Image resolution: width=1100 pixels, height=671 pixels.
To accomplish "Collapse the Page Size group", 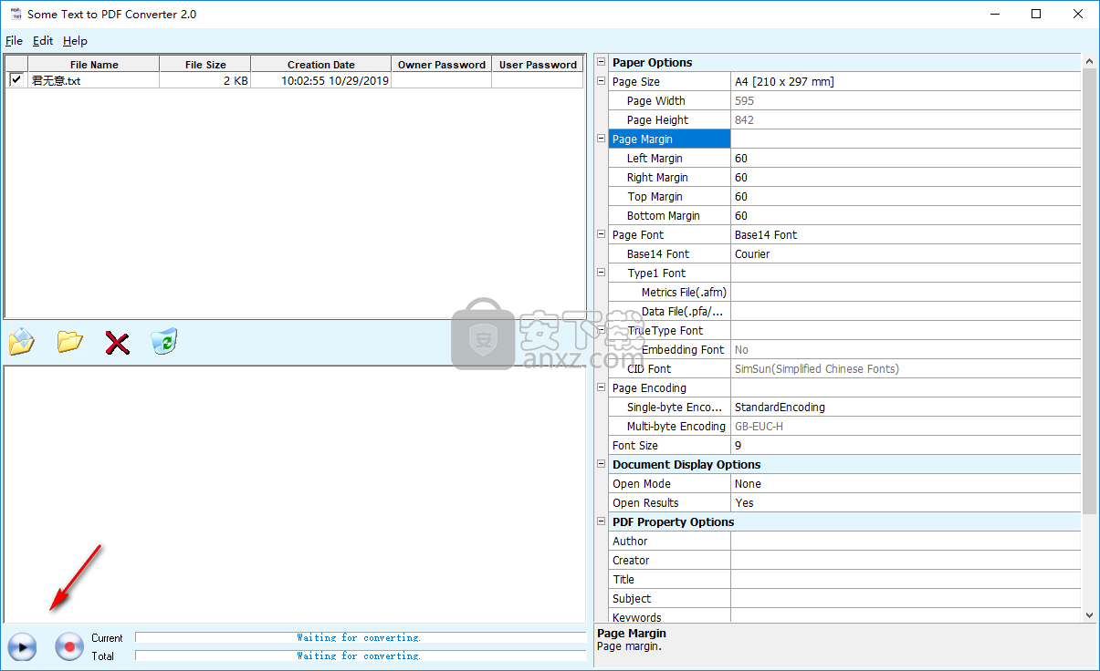I will (x=601, y=81).
